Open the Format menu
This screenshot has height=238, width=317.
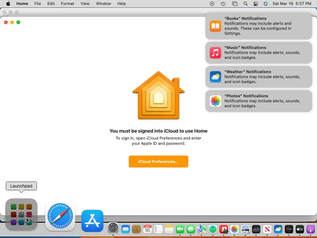(67, 3)
